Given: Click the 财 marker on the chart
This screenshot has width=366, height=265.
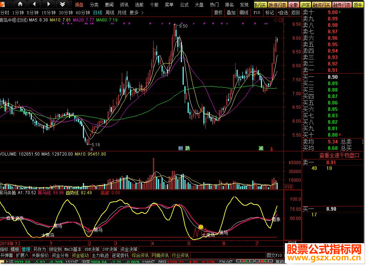Looking at the screenshot, I should click(180, 148).
